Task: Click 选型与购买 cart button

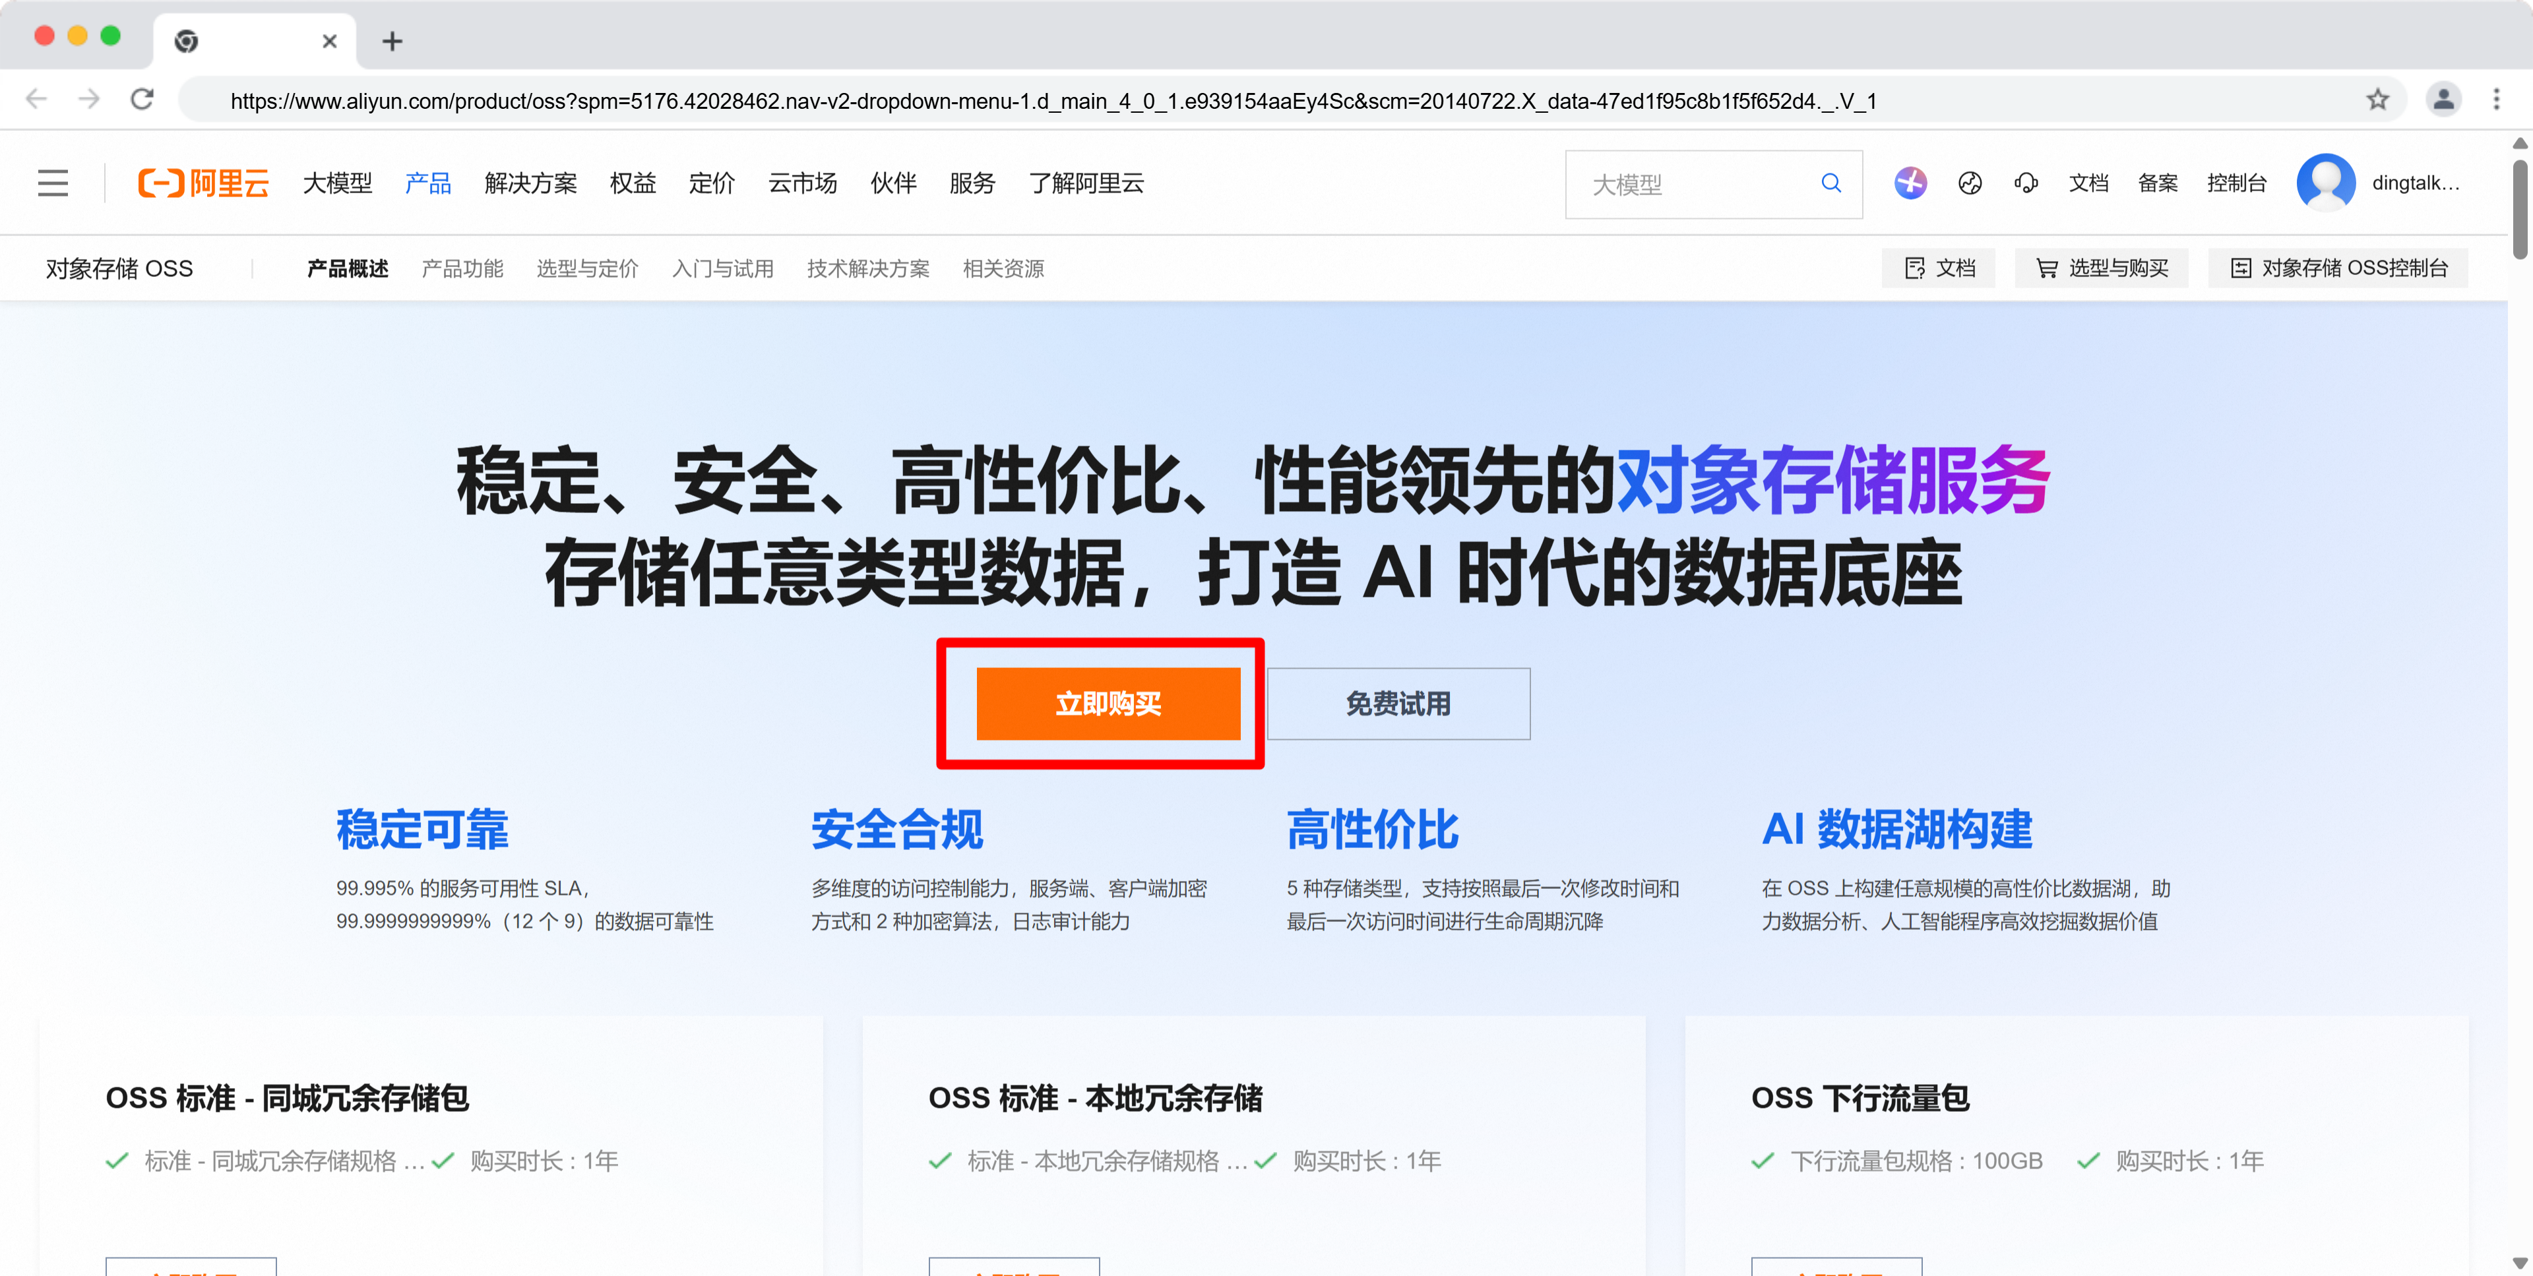Action: tap(2102, 268)
